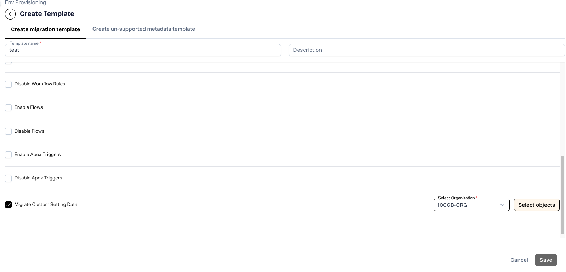This screenshot has width=566, height=272.
Task: Uncheck Migrate Custom Setting Data
Action: [x=9, y=205]
